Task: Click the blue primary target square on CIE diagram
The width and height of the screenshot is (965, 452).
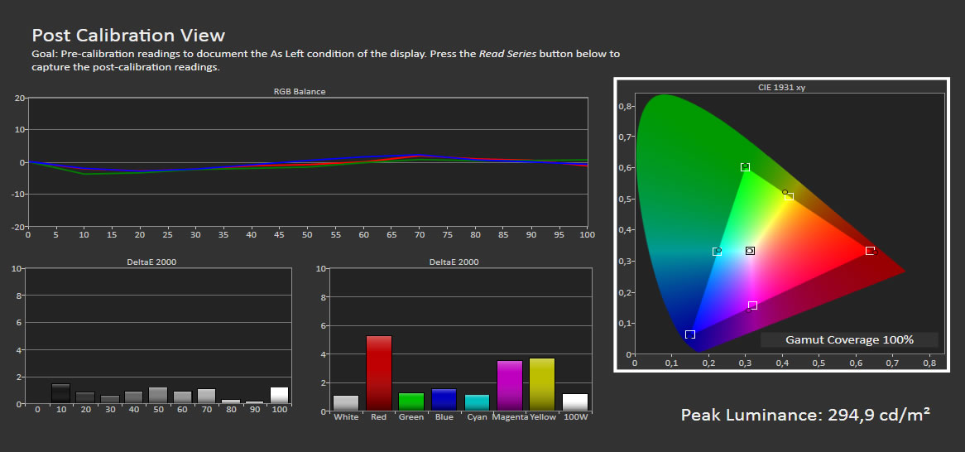Action: (x=690, y=334)
